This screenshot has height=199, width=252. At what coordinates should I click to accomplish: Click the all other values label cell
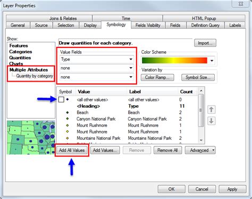(x=144, y=100)
